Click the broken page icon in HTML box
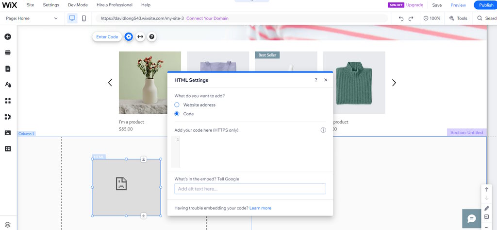 click(121, 184)
